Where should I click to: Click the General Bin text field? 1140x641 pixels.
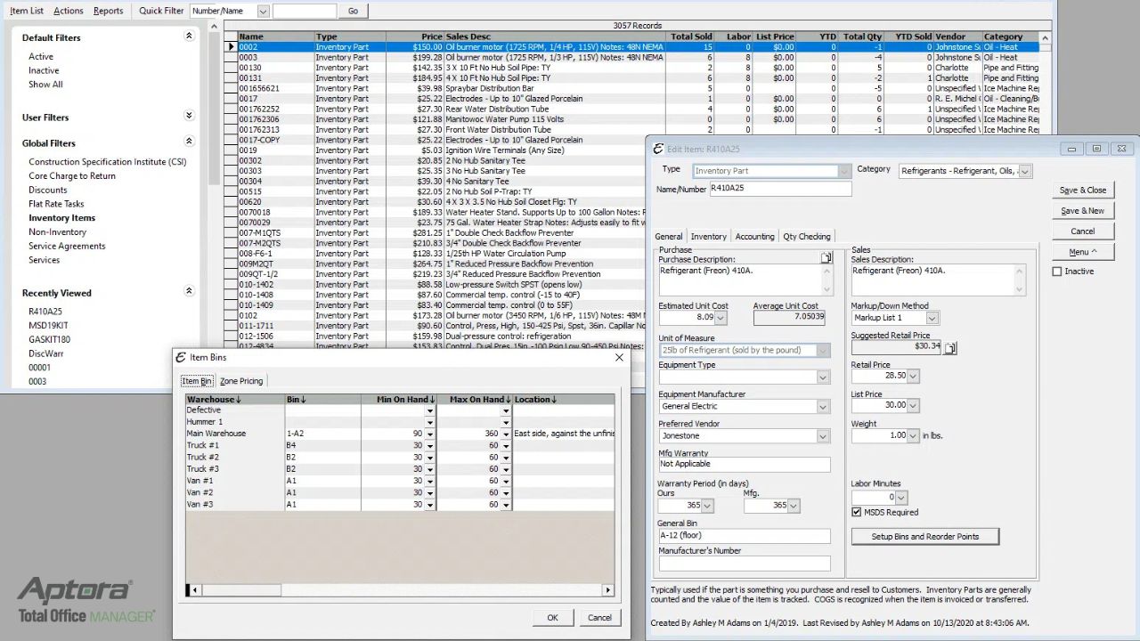744,536
